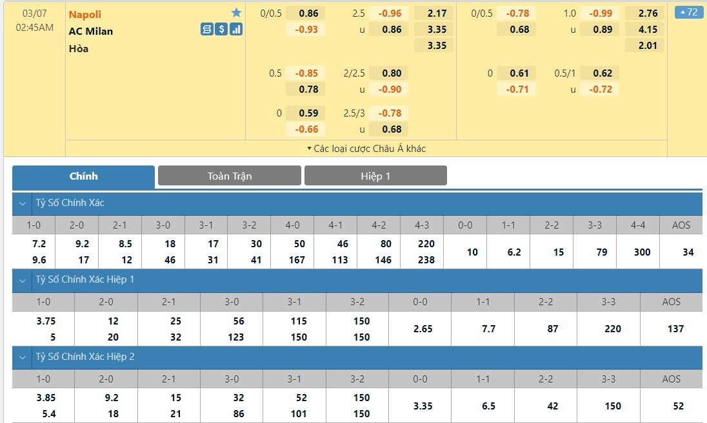Open the Napoli team link
The width and height of the screenshot is (707, 423).
coord(85,14)
